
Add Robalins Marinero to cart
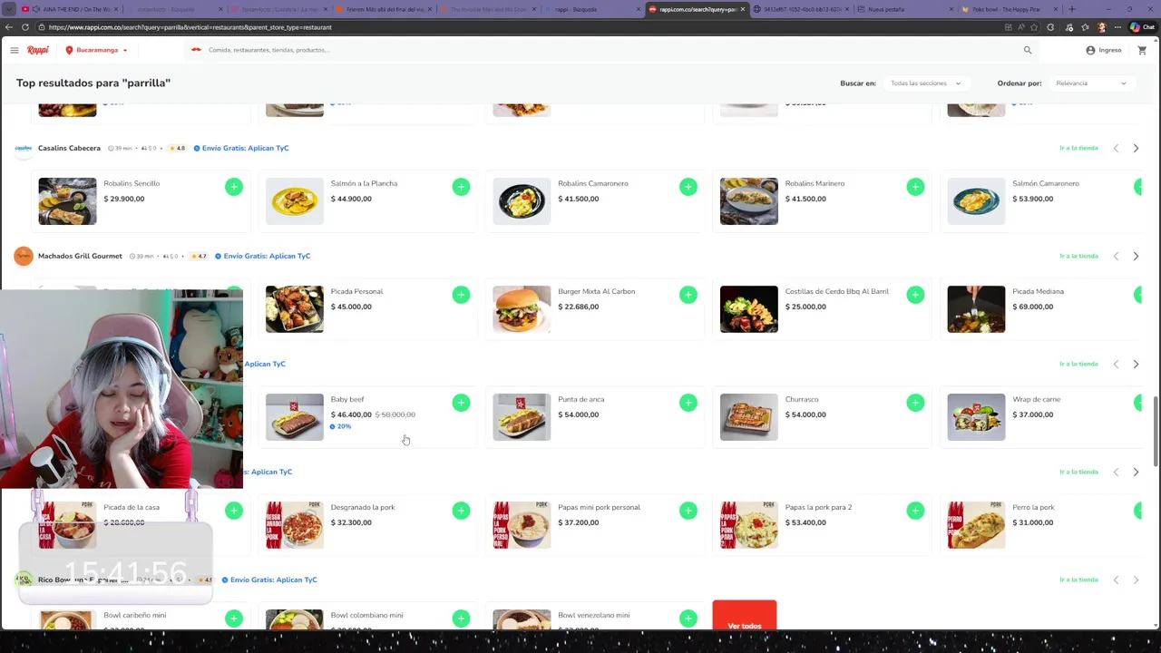click(x=915, y=187)
